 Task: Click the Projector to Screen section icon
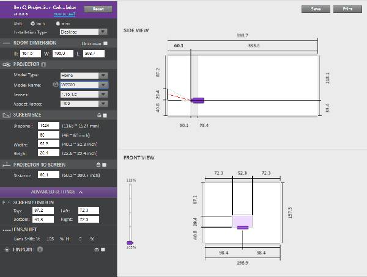tap(6, 165)
